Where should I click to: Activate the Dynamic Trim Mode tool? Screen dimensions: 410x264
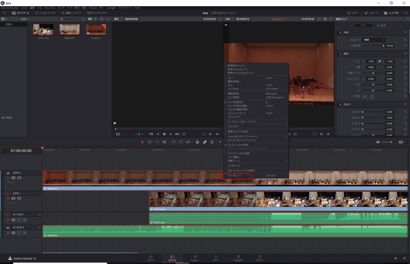coord(157,142)
